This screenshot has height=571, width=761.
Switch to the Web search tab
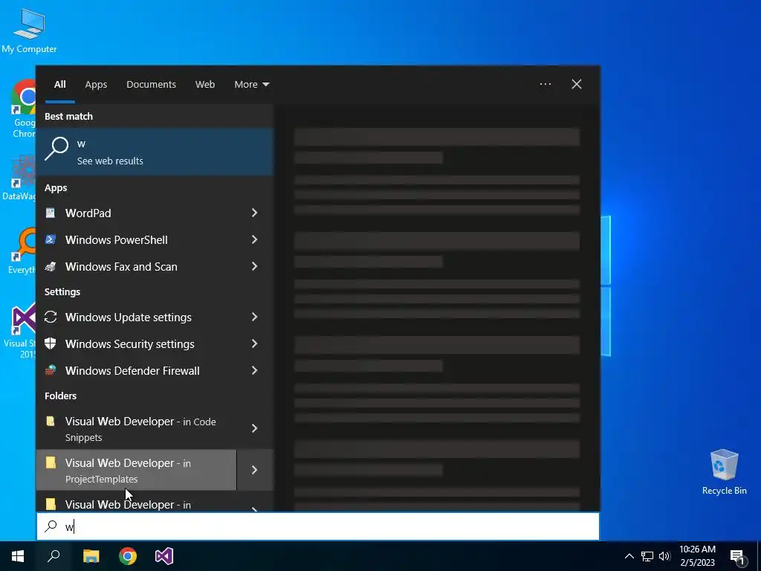(205, 85)
